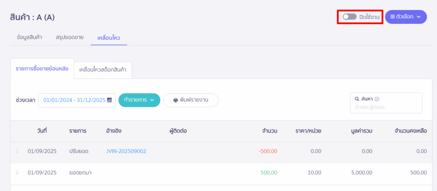Expand the ตัวเลือก chevron arrow
Image resolution: width=437 pixels, height=191 pixels.
pyautogui.click(x=419, y=17)
